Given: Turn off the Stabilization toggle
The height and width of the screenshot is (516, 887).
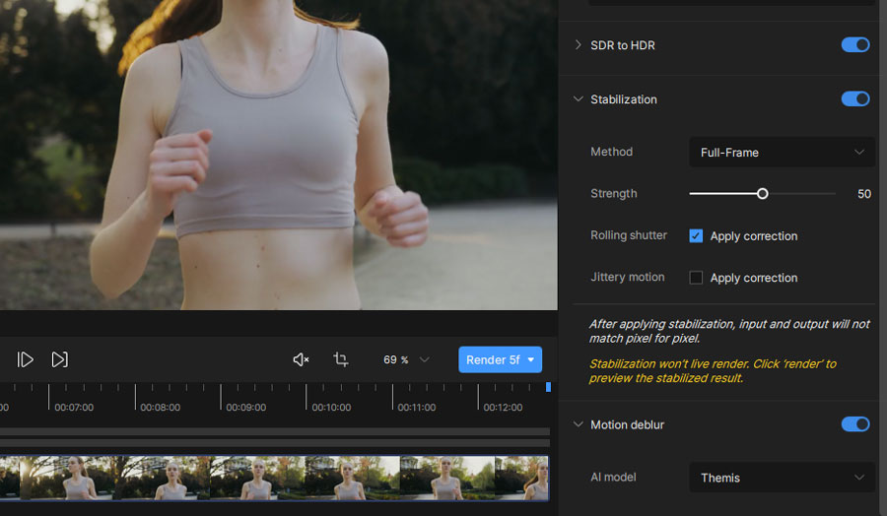Looking at the screenshot, I should pyautogui.click(x=855, y=98).
